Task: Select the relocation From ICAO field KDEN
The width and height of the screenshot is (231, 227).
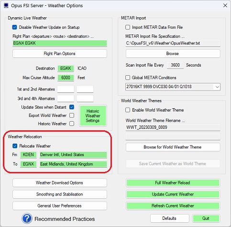Action: point(28,155)
